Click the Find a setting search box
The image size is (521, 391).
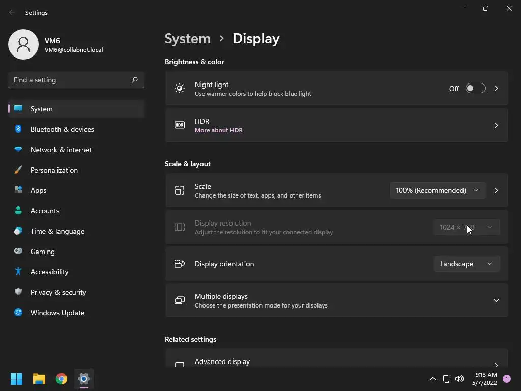pos(70,80)
